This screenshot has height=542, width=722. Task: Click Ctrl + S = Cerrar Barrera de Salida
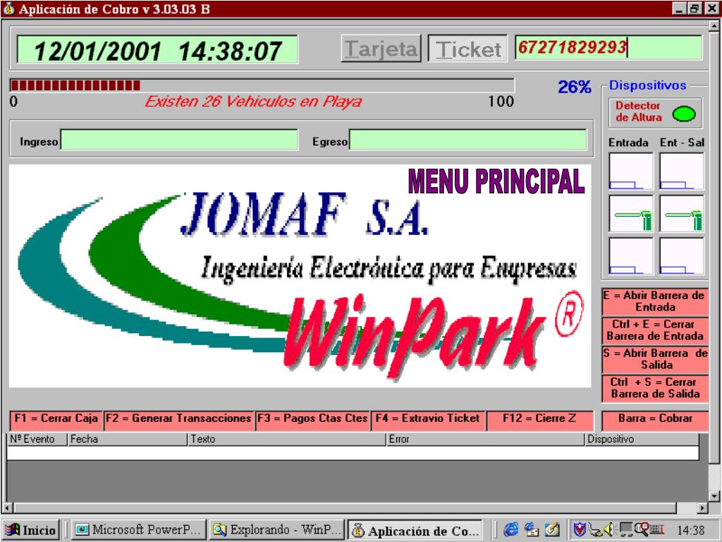pyautogui.click(x=655, y=388)
